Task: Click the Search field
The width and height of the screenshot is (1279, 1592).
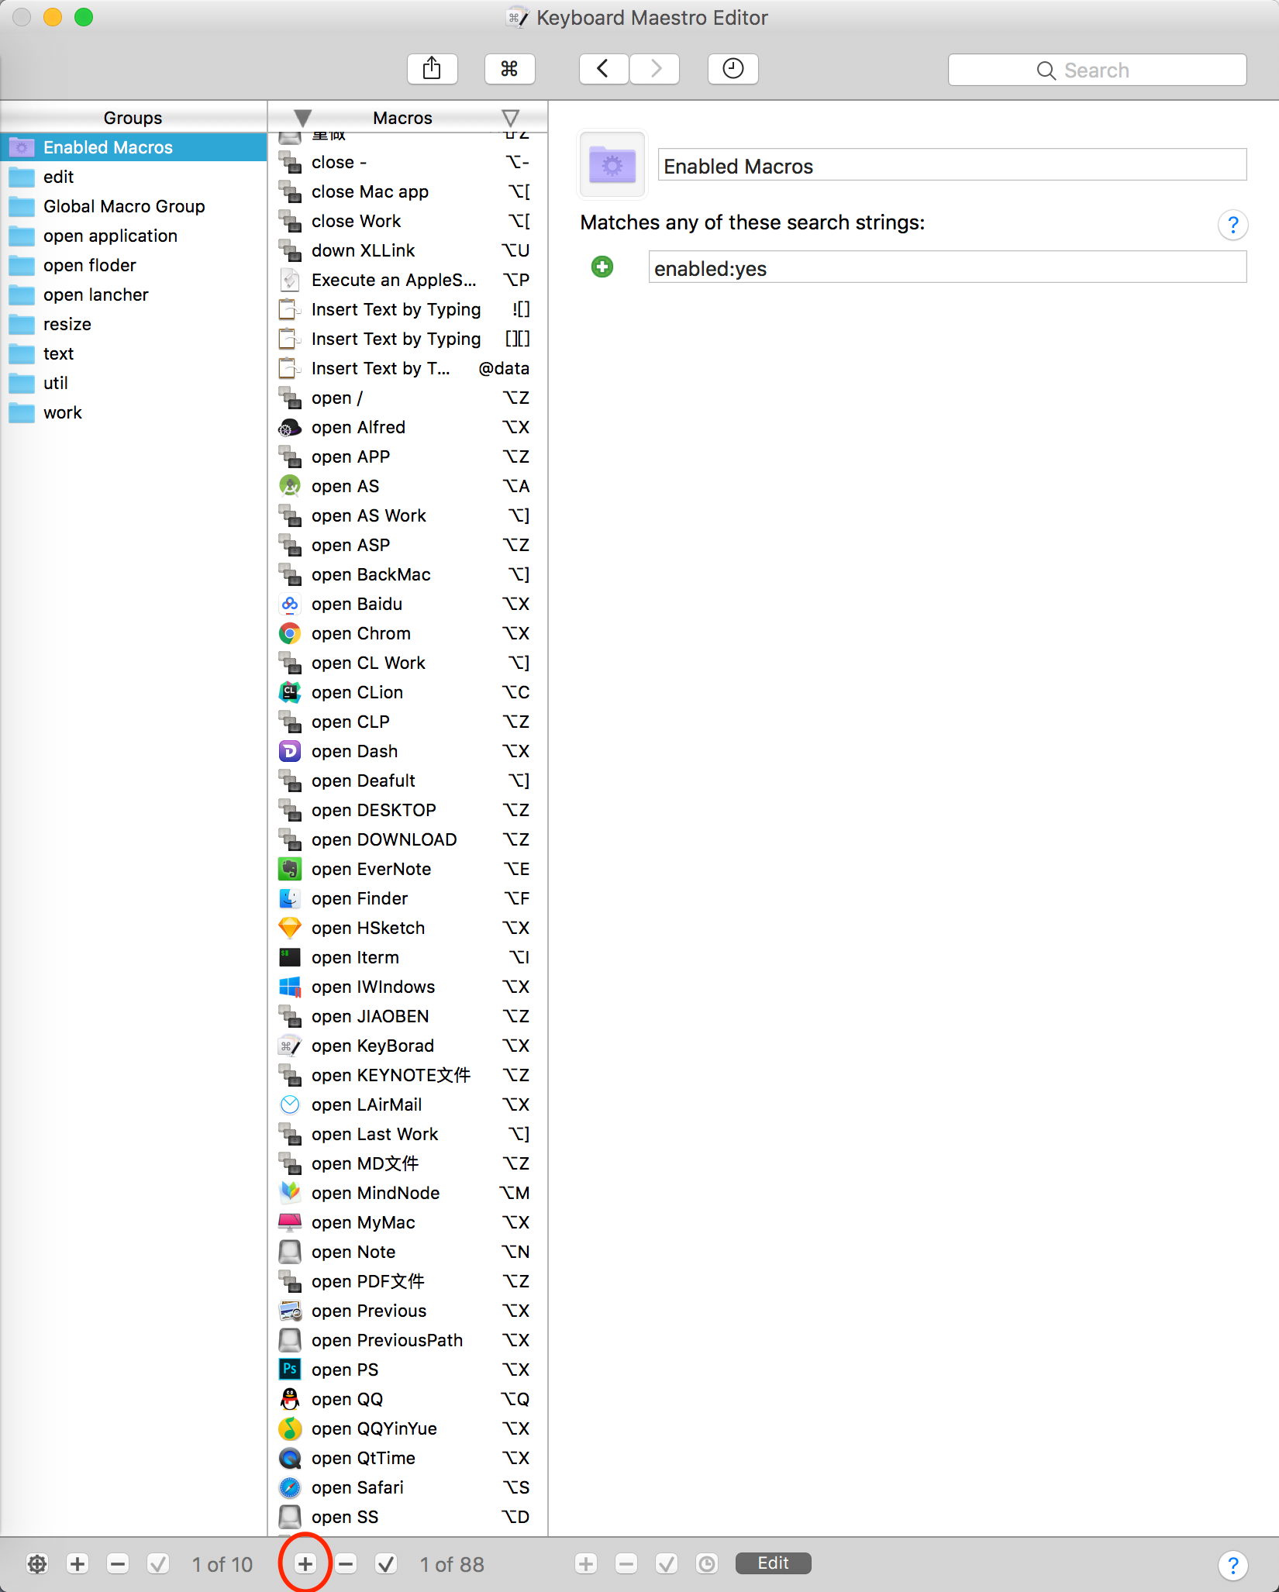Action: 1097,70
